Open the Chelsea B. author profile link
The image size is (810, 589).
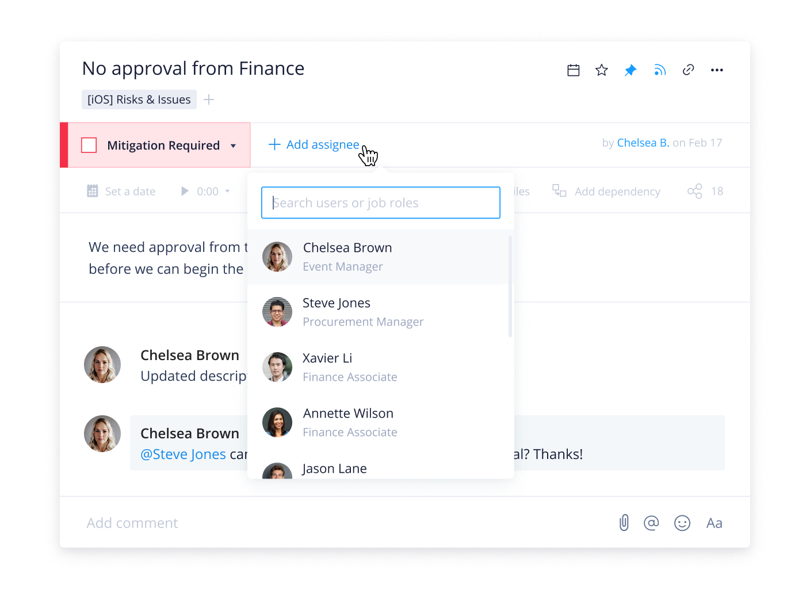coord(643,143)
